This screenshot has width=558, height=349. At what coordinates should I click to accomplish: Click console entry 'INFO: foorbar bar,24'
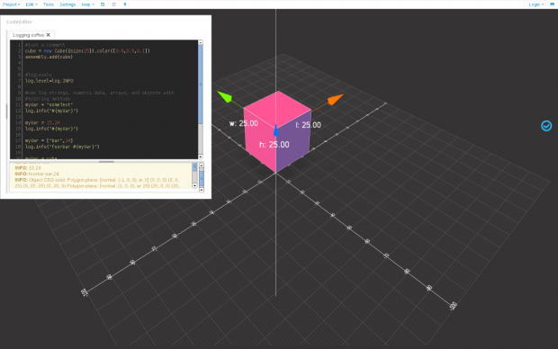(x=37, y=174)
